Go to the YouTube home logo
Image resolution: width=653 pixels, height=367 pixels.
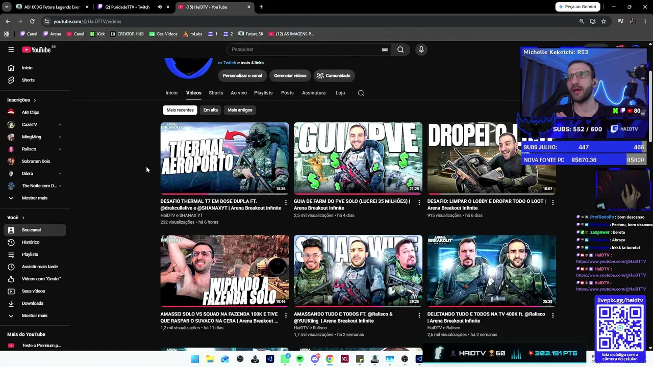point(37,49)
